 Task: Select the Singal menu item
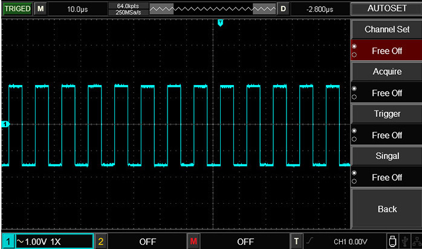[x=387, y=156]
